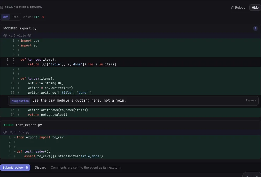Image resolution: width=261 pixels, height=177 pixels.
Task: Click the 'def to_csv(items):' line
Action: click(x=130, y=79)
